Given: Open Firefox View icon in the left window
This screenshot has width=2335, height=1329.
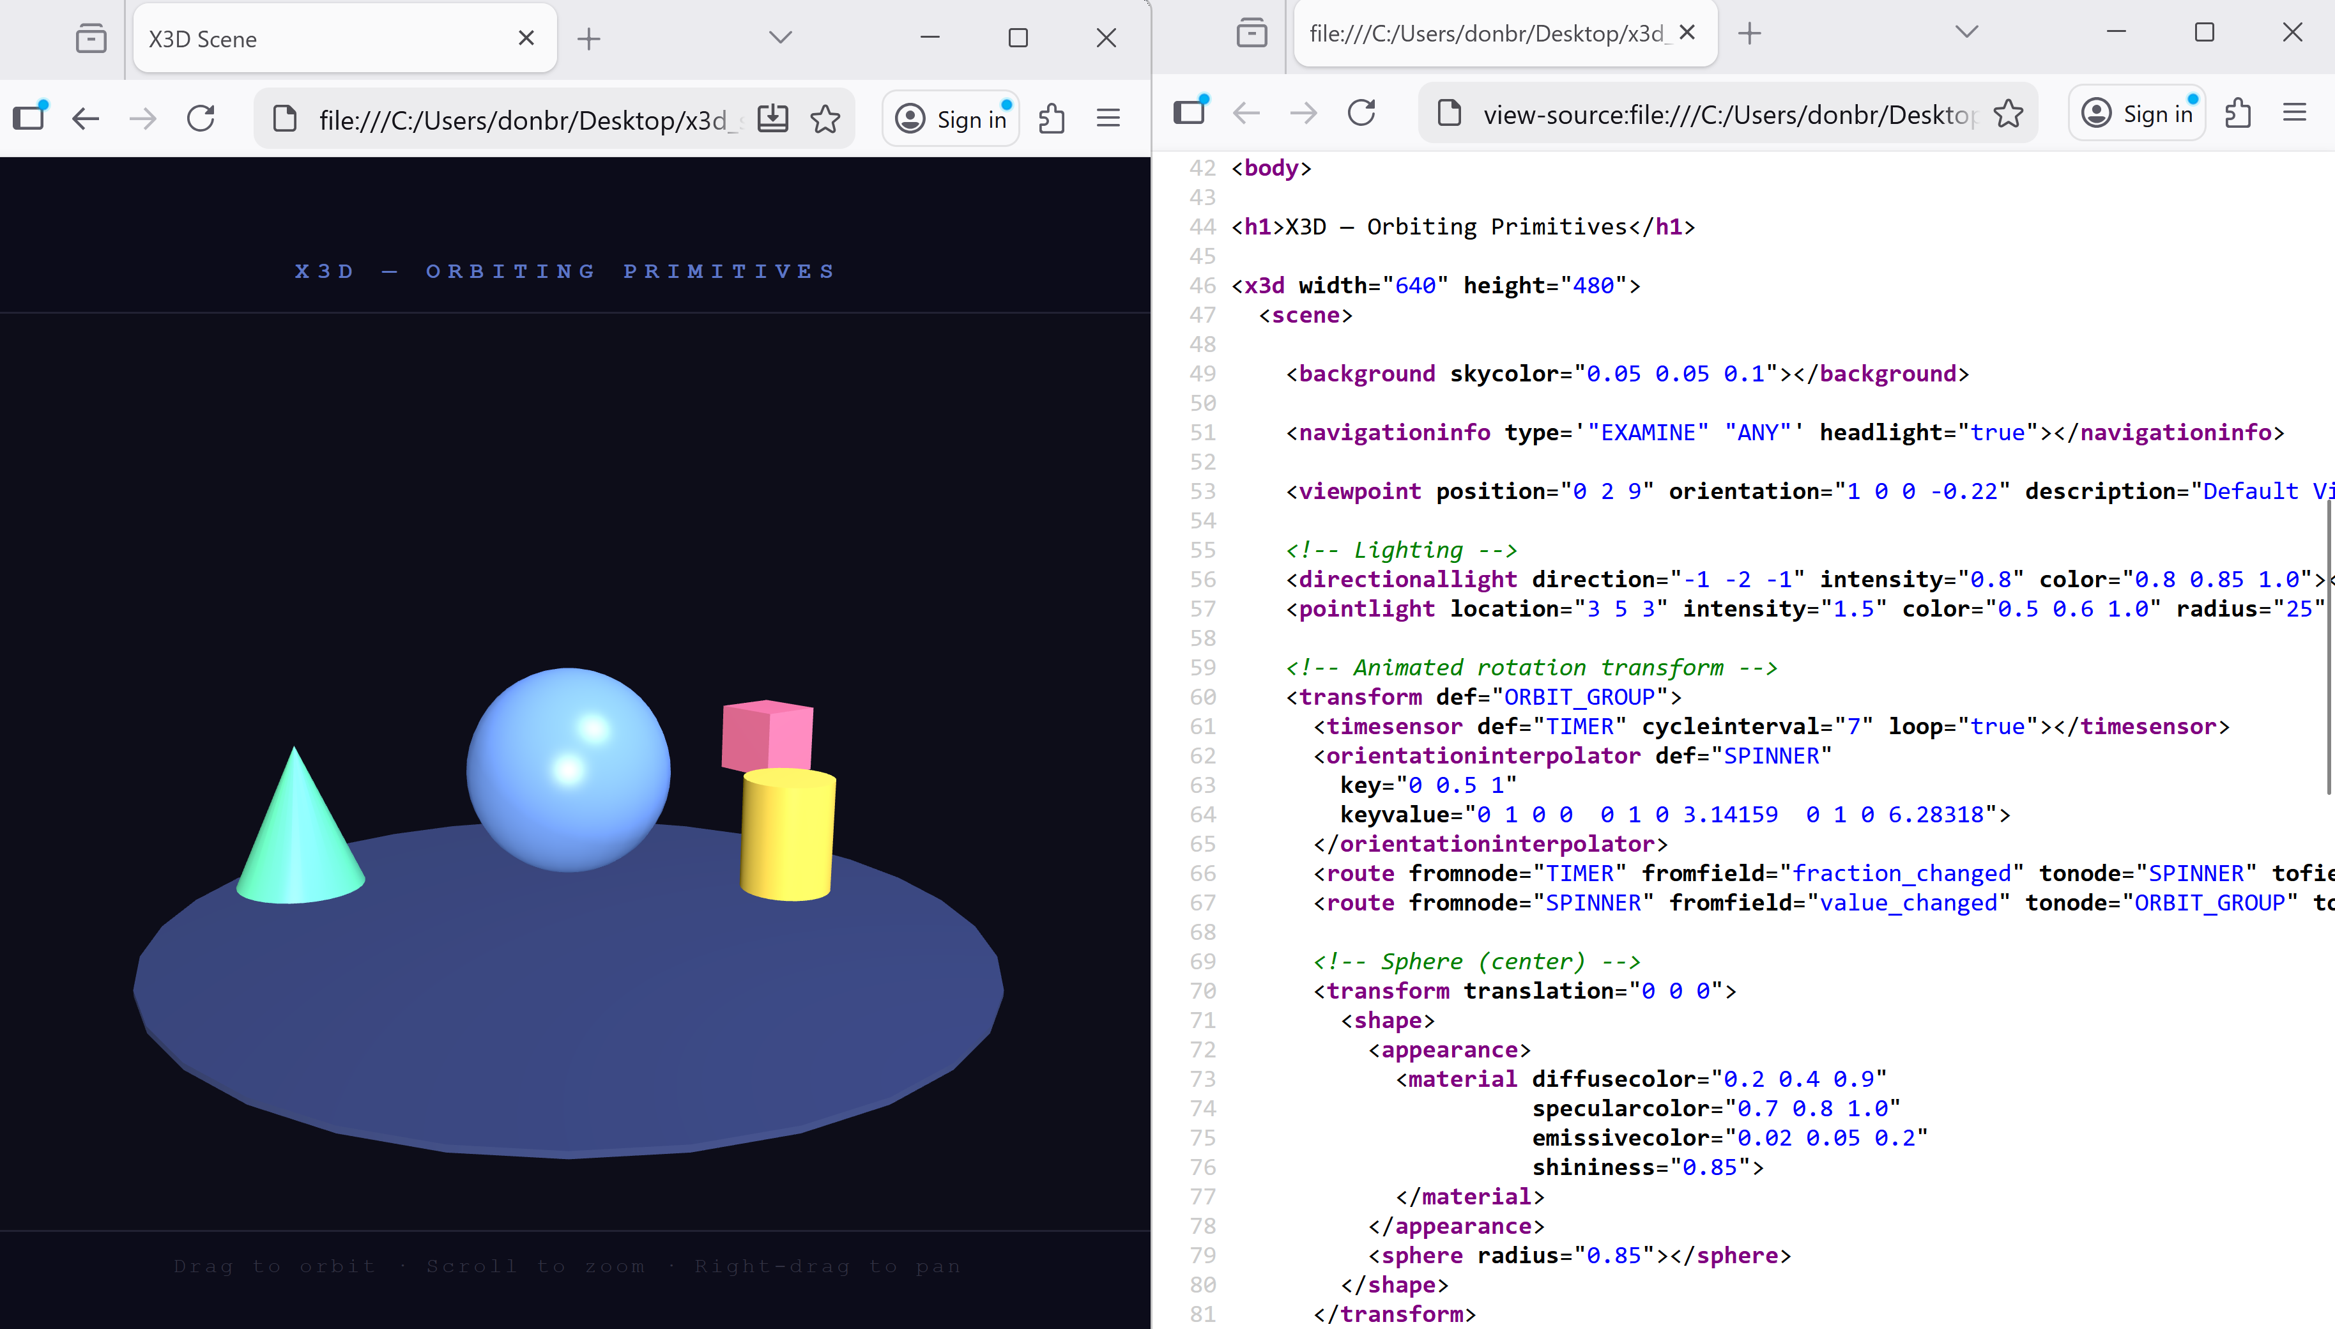Looking at the screenshot, I should click(x=91, y=38).
